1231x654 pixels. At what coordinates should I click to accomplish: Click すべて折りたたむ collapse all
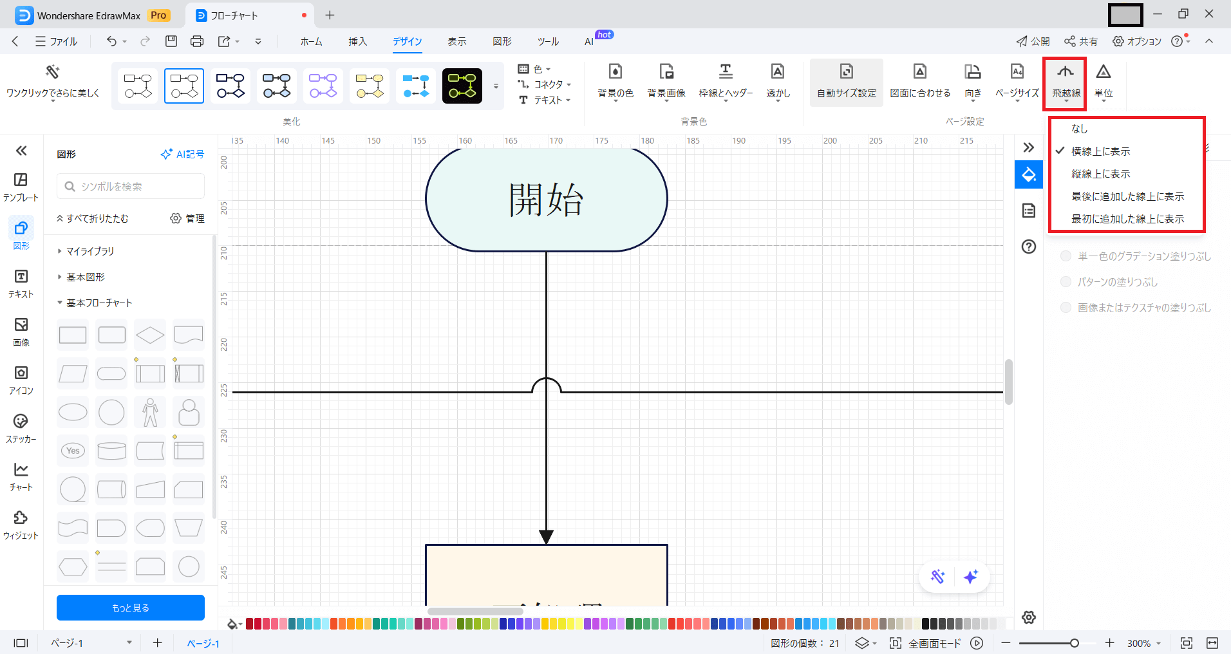coord(92,218)
